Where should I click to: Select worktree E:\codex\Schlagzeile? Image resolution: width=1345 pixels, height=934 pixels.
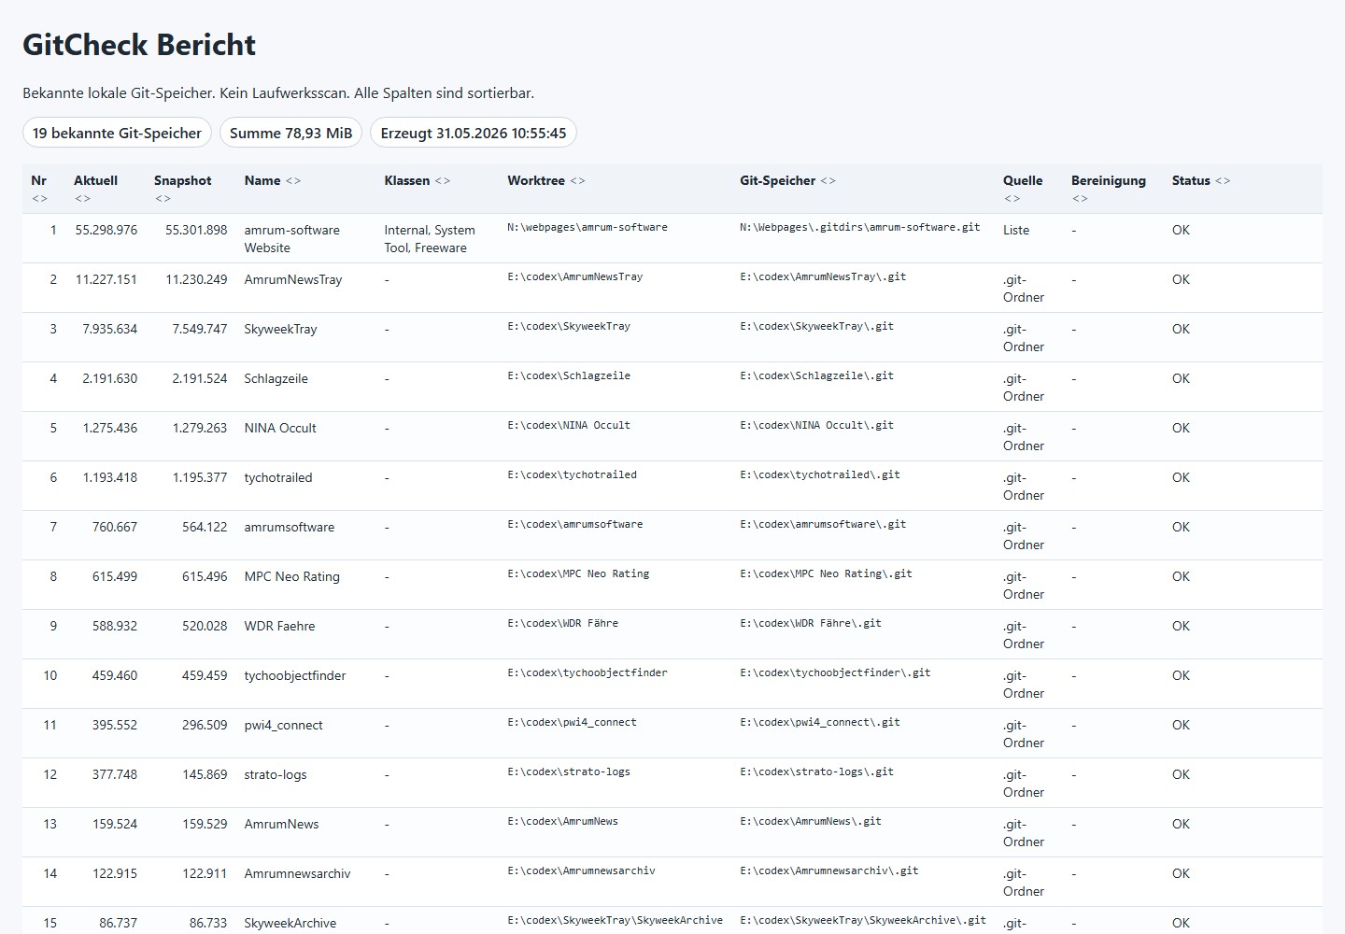(x=569, y=375)
